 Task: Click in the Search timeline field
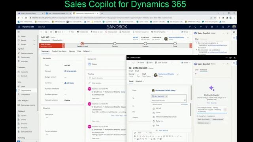point(106,78)
